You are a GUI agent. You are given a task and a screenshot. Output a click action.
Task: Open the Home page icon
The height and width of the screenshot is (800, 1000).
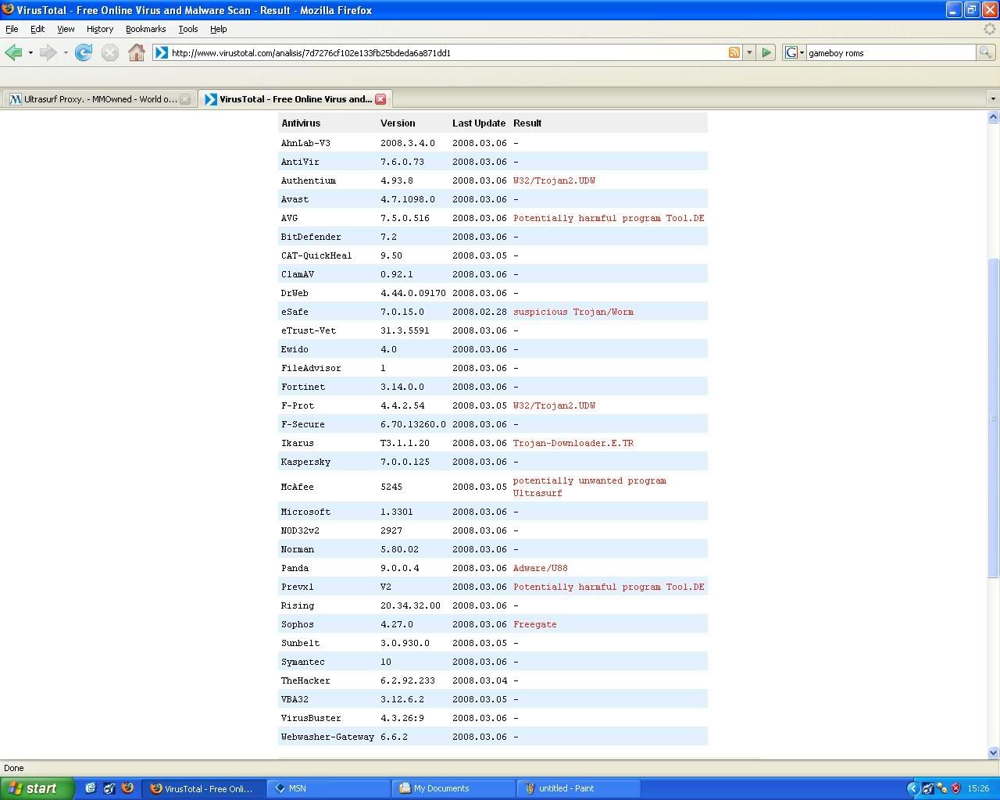tap(137, 52)
